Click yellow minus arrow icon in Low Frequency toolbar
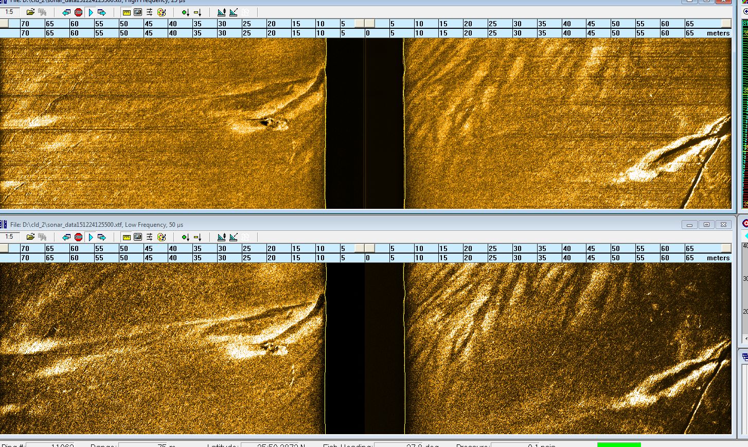Viewport: 748px width, 447px height. coord(198,237)
